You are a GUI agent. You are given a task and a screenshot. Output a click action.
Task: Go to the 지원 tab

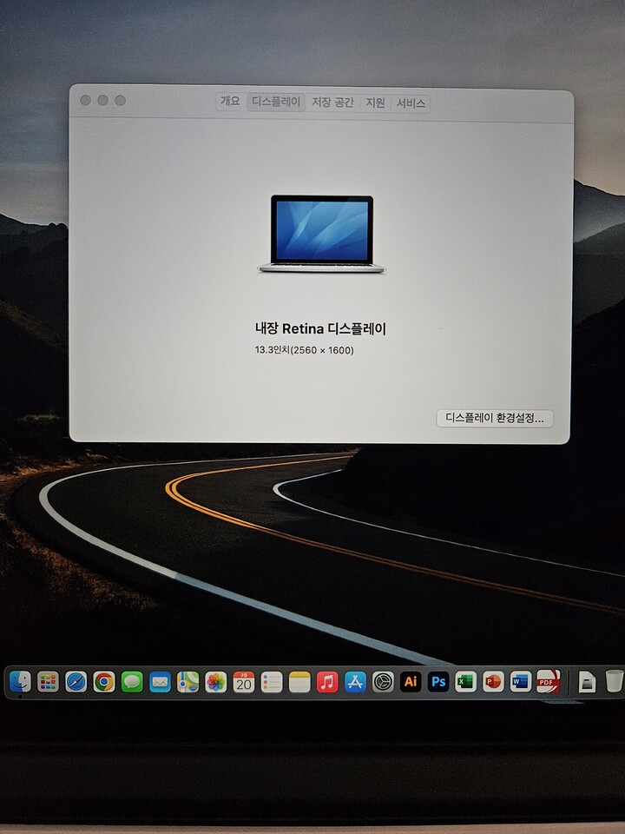pos(375,103)
